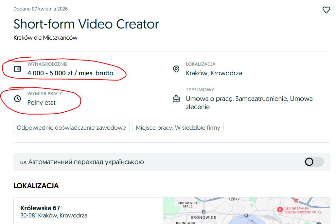
Task: Click the Short-form Video Creator title
Action: [x=86, y=24]
